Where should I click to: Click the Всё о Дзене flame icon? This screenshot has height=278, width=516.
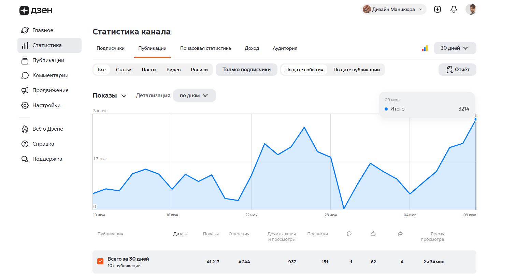25,129
